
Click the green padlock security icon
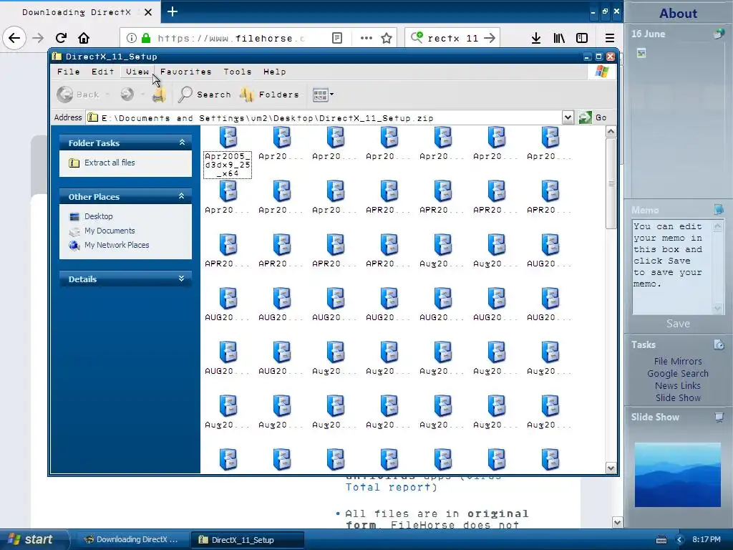tap(146, 38)
